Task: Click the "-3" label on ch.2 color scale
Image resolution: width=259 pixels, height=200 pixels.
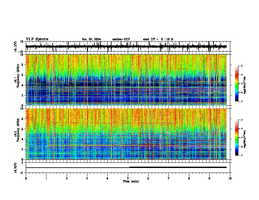Action: 241,120
